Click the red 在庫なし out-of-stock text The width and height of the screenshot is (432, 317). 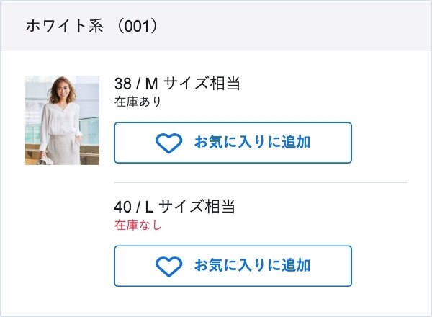coord(138,225)
